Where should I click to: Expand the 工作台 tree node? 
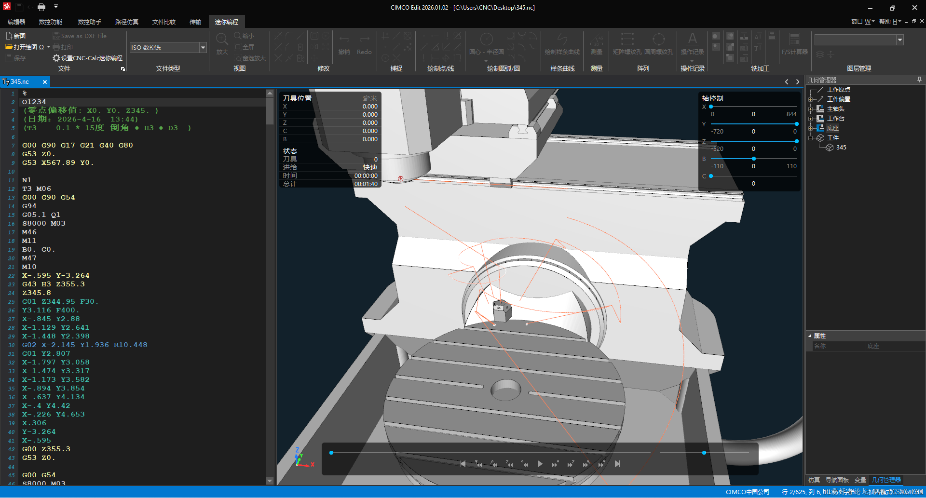coord(811,119)
